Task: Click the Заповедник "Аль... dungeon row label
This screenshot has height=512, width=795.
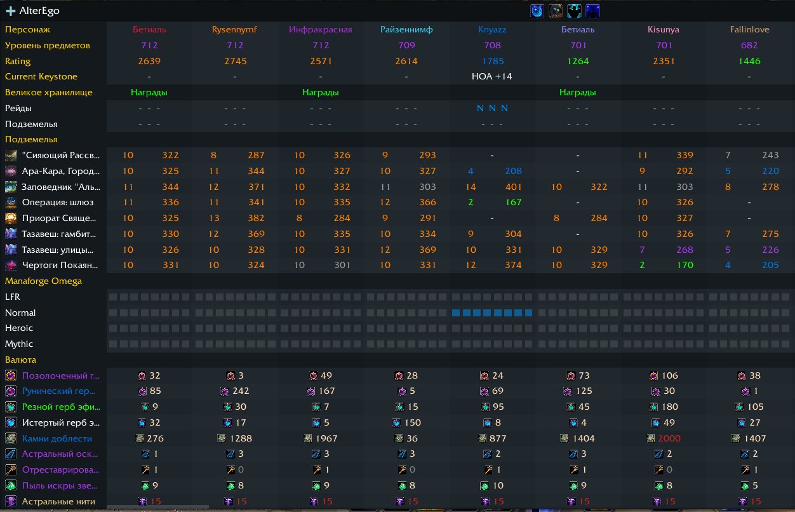Action: click(x=60, y=187)
